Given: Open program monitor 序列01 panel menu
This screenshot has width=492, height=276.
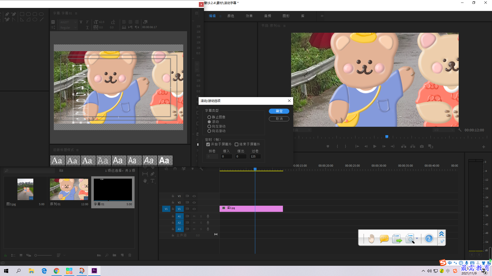Looking at the screenshot, I should point(284,26).
